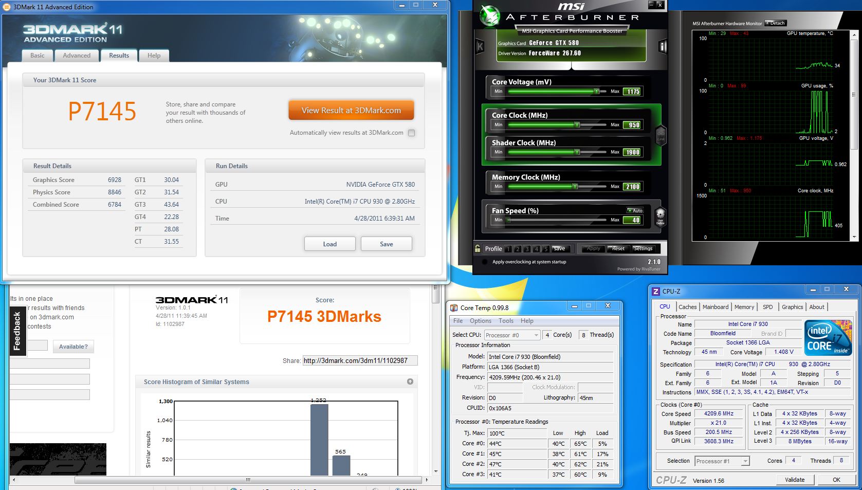Click the Apply button in Afterburner
Image resolution: width=862 pixels, height=490 pixels.
coord(594,249)
